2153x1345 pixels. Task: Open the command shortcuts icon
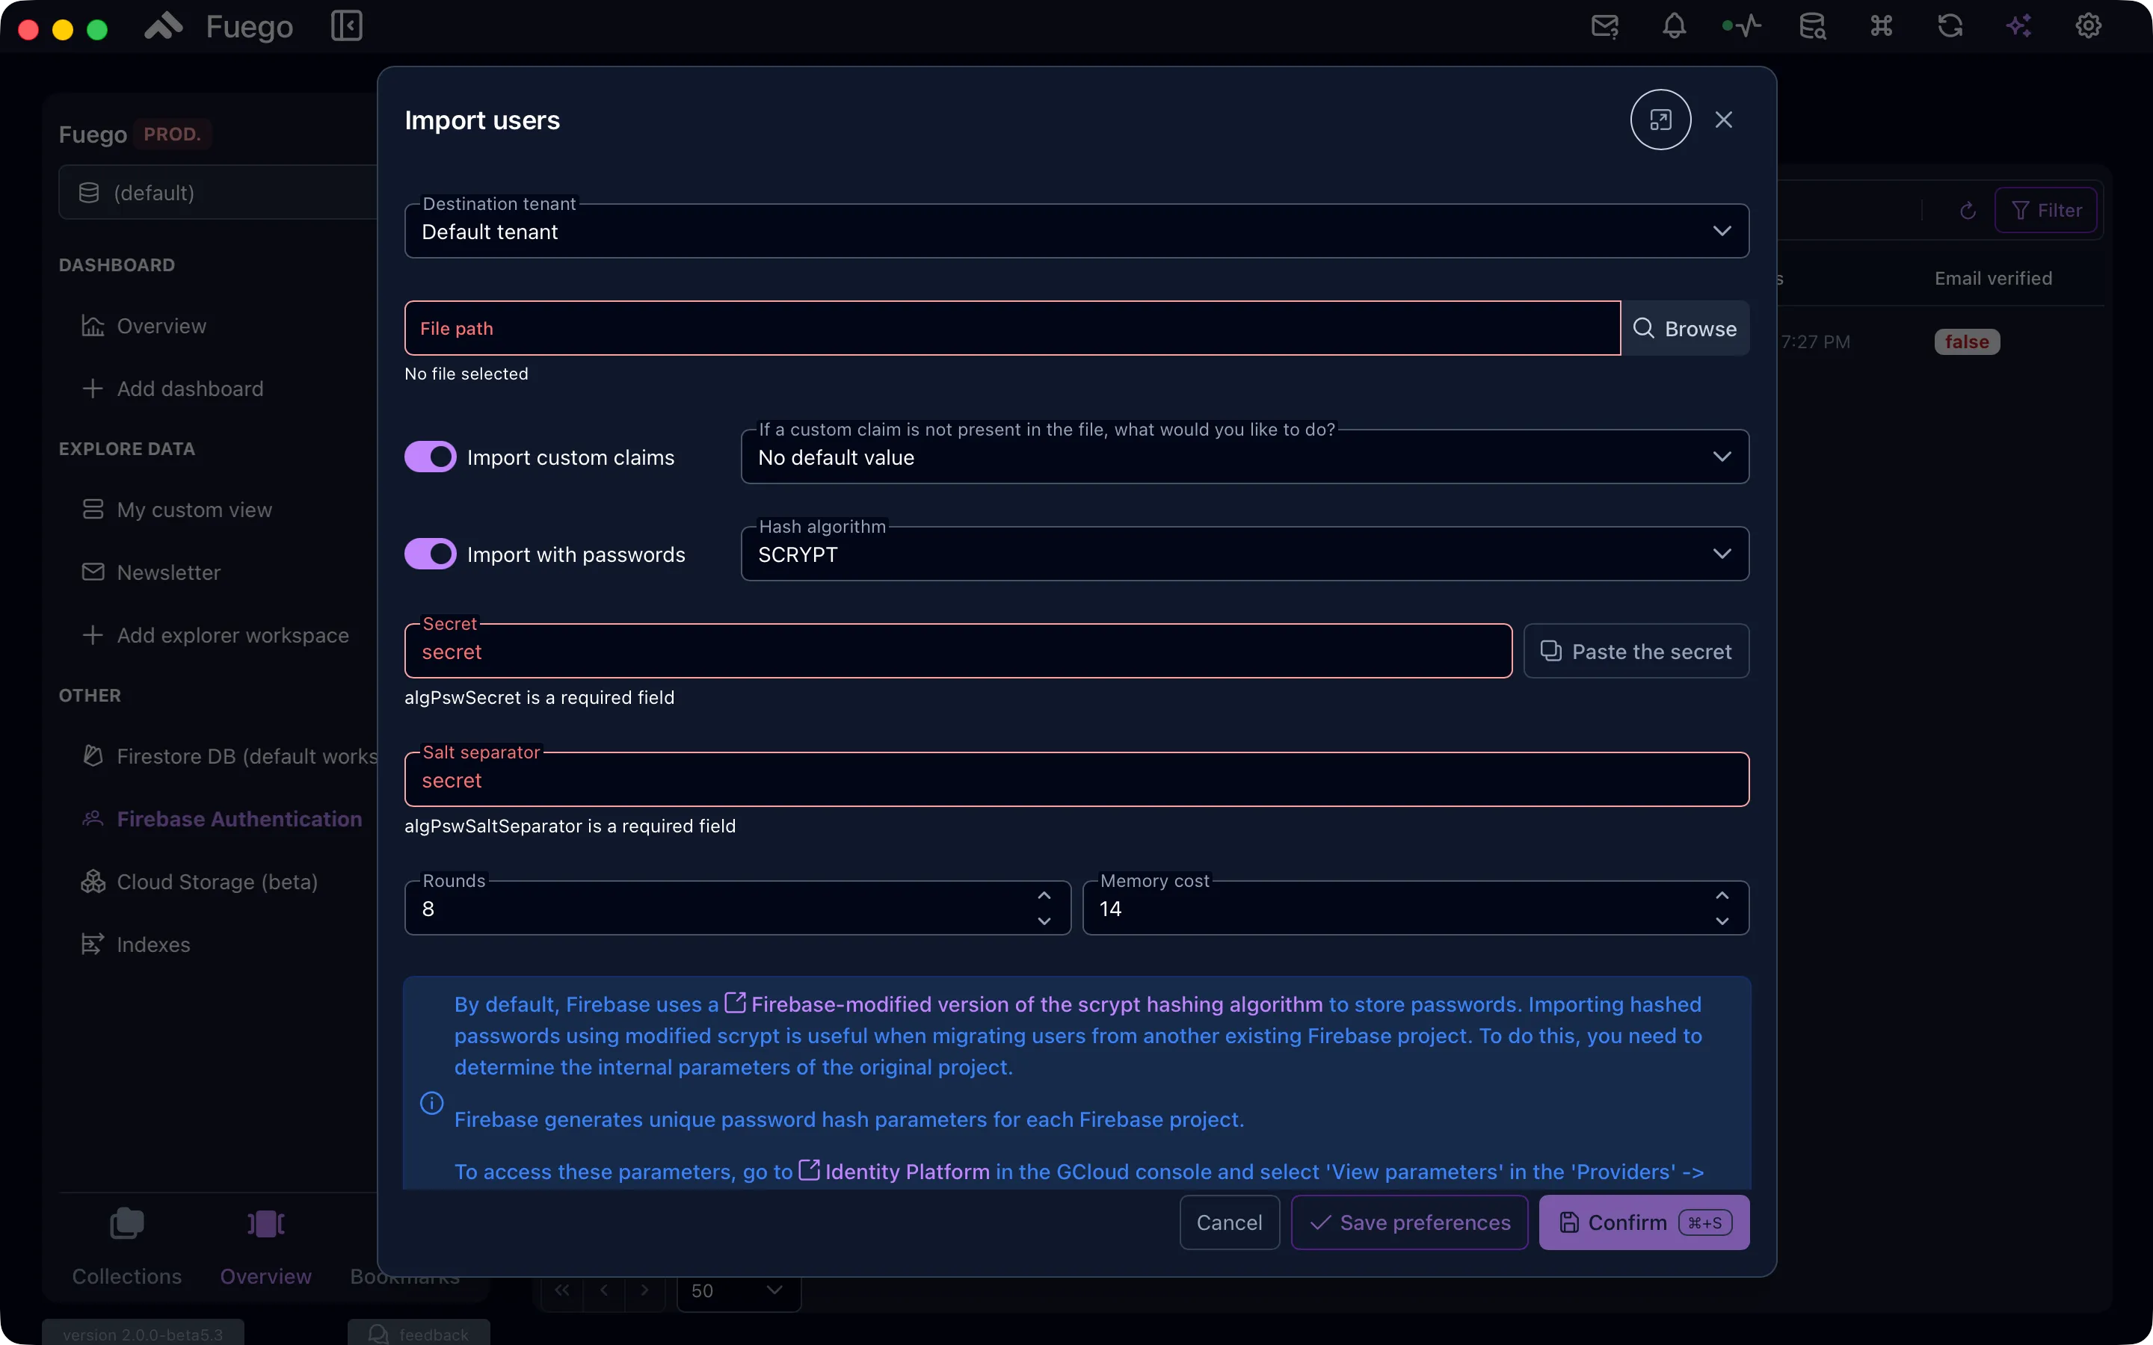[x=1881, y=26]
